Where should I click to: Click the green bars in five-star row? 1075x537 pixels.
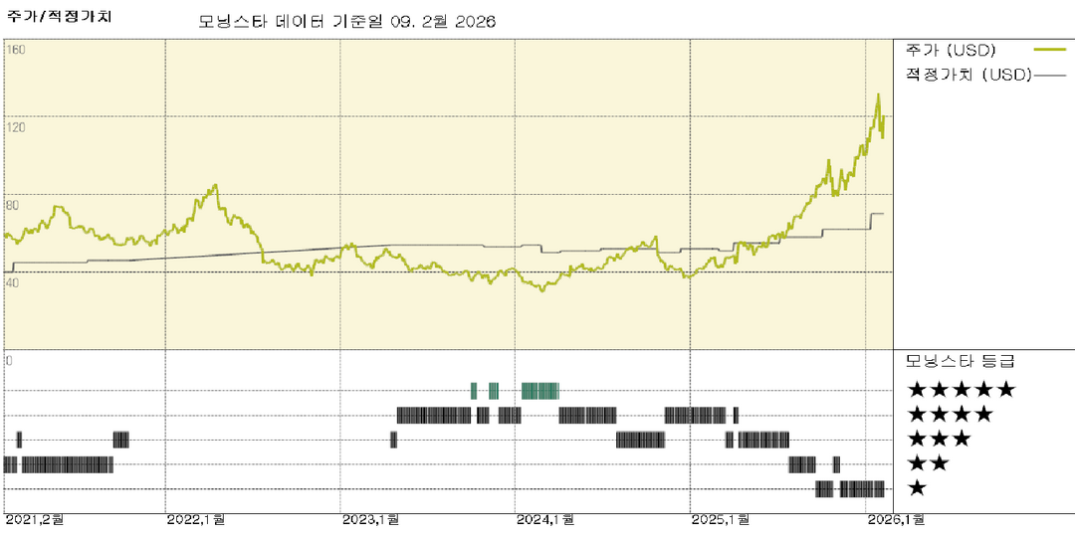[x=540, y=391]
